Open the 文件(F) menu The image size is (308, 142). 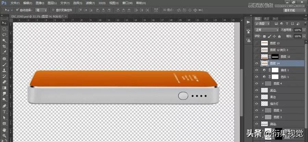(x=15, y=3)
